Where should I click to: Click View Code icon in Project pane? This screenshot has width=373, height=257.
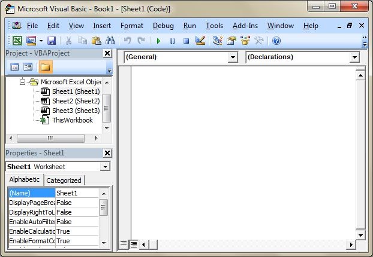point(14,67)
